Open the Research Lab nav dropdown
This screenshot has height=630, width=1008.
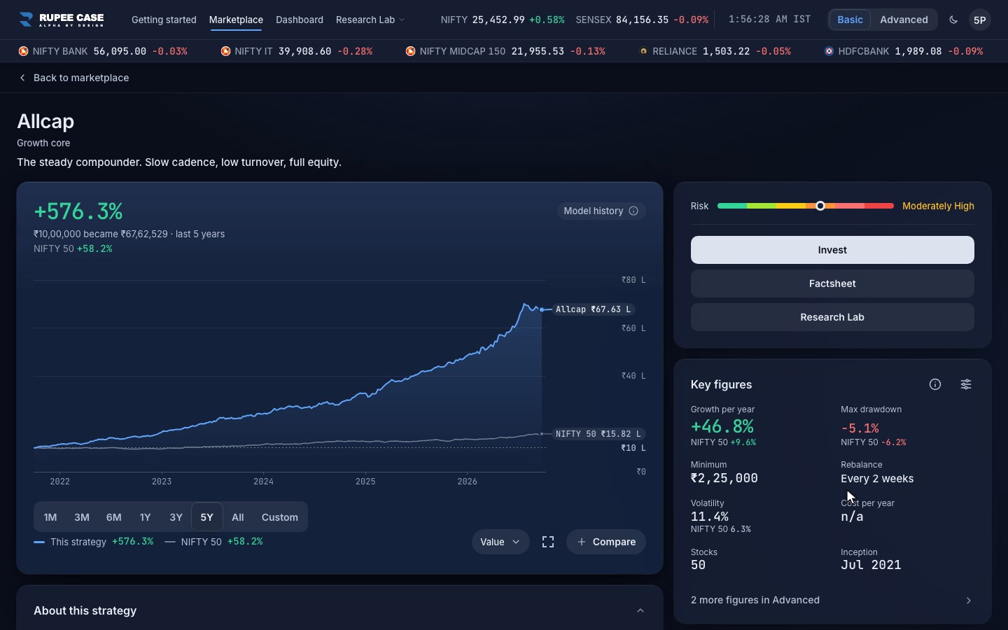370,20
